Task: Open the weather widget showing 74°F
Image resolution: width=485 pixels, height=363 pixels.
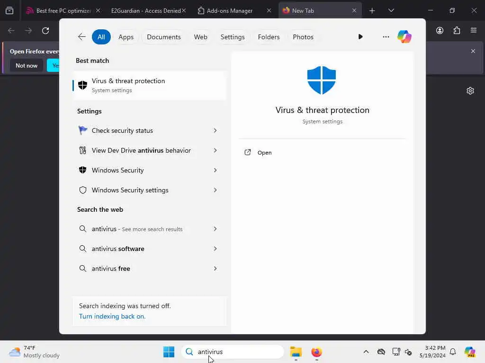Action: (x=34, y=352)
